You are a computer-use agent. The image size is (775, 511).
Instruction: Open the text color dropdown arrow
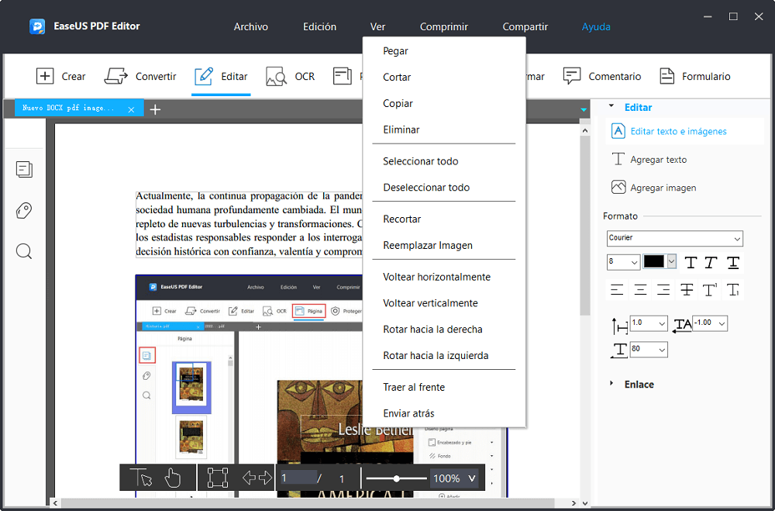671,261
